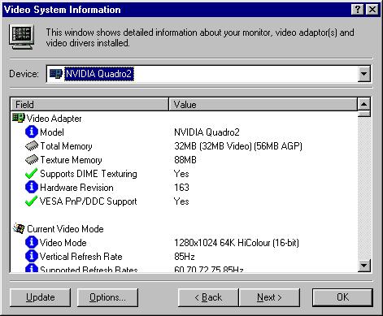Click the list's vertical scrollbar track
Image resolution: width=383 pixels, height=316 pixels.
pos(364,188)
